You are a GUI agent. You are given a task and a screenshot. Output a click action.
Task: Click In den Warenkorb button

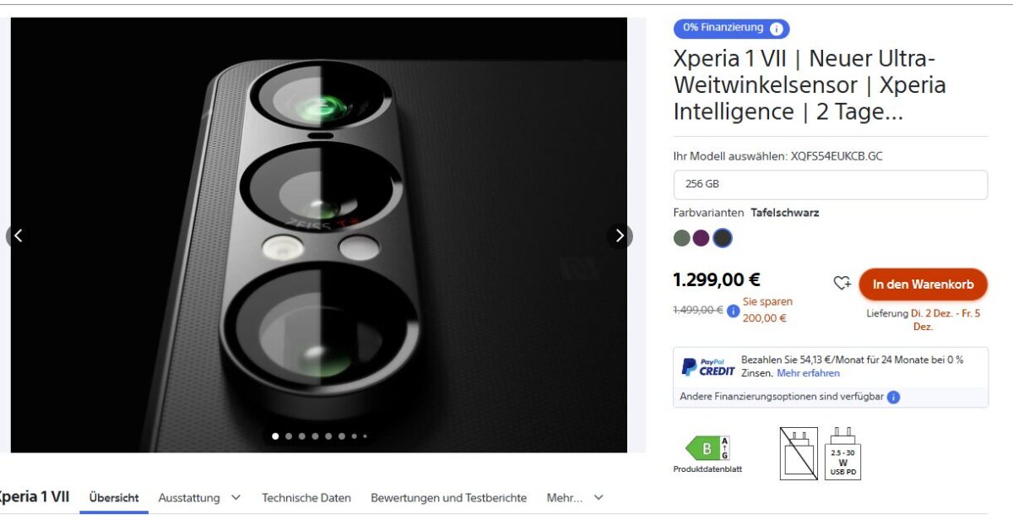click(x=923, y=284)
